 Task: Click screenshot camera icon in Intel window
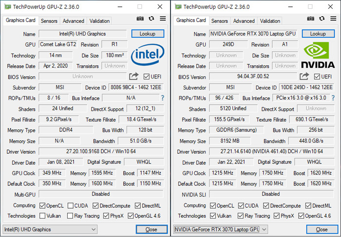(140, 18)
